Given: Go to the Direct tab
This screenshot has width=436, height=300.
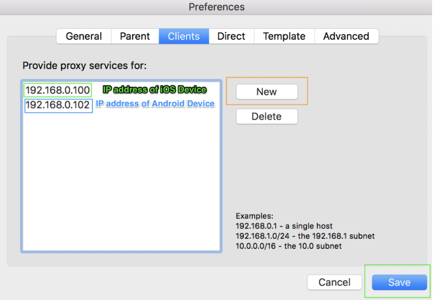Looking at the screenshot, I should tap(231, 36).
